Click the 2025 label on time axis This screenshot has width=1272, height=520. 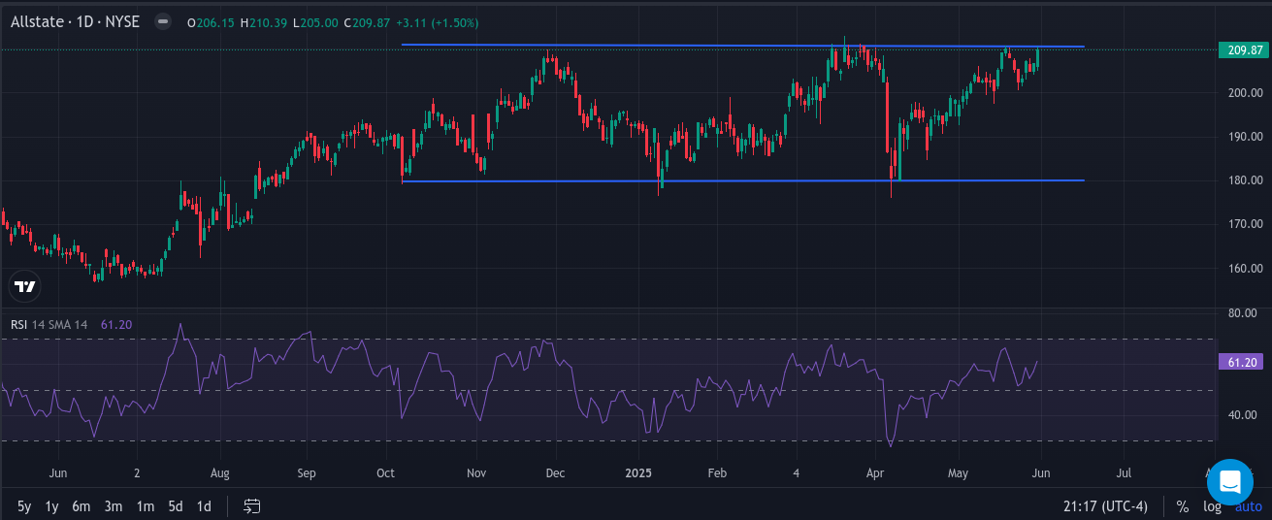coord(636,473)
